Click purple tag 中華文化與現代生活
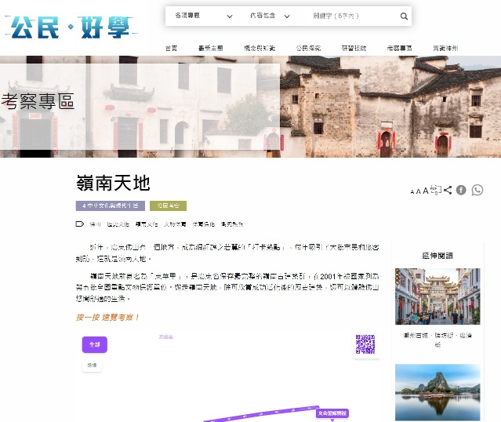Screen dimensions: 501x422 click(111, 206)
